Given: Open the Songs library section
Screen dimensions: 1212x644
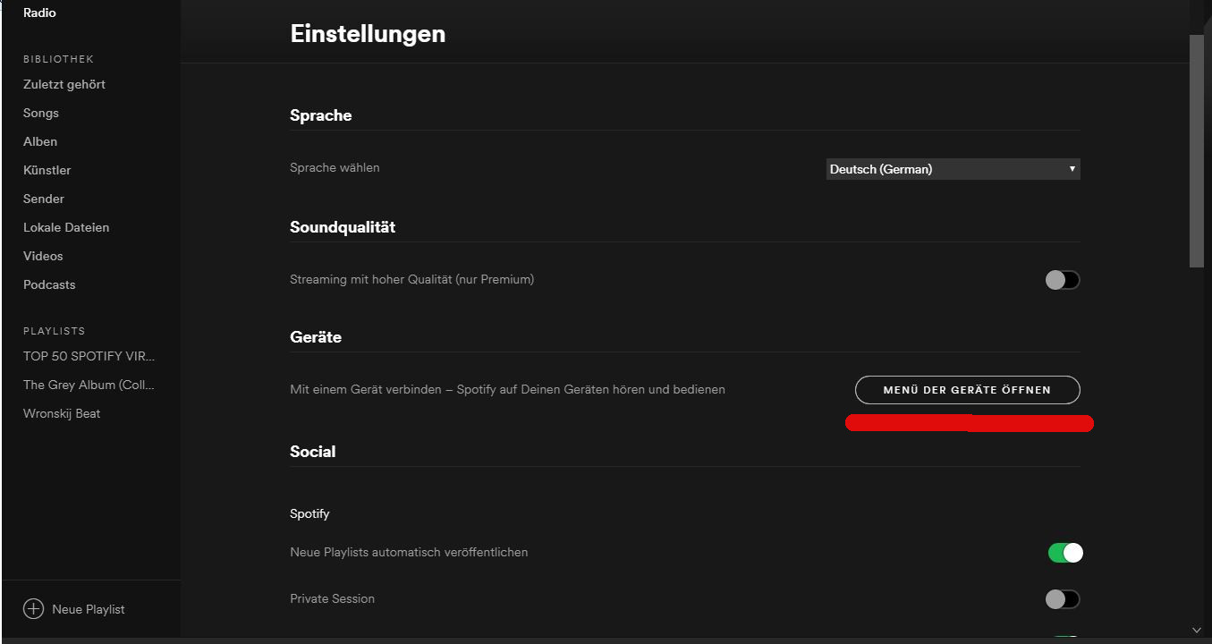Looking at the screenshot, I should pos(41,113).
